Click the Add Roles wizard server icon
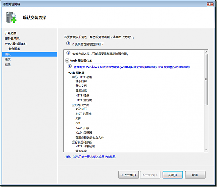Screen dimensions: 217x187 (x=11, y=17)
